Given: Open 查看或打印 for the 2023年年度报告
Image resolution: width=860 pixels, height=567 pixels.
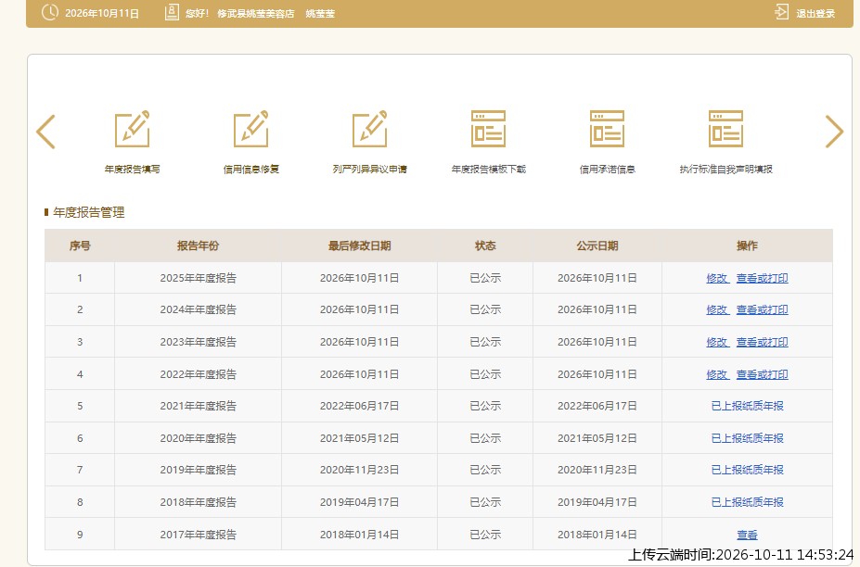Looking at the screenshot, I should [762, 343].
